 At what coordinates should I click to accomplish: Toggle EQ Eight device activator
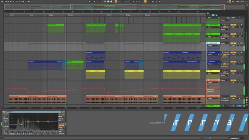tap(3, 112)
